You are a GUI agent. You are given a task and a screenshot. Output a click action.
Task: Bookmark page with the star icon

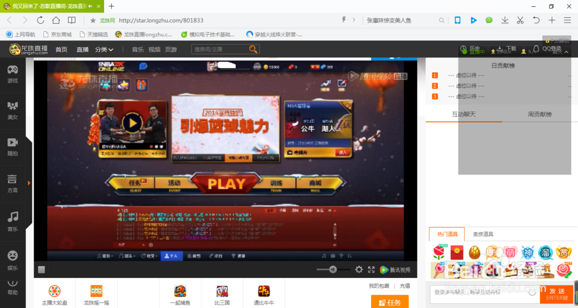tap(93, 20)
